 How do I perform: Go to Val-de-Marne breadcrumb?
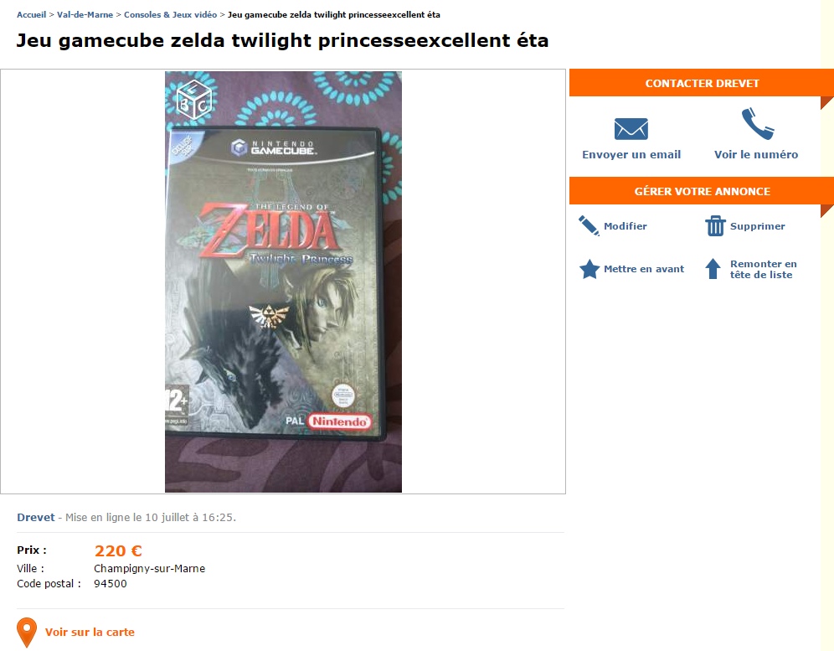[85, 15]
